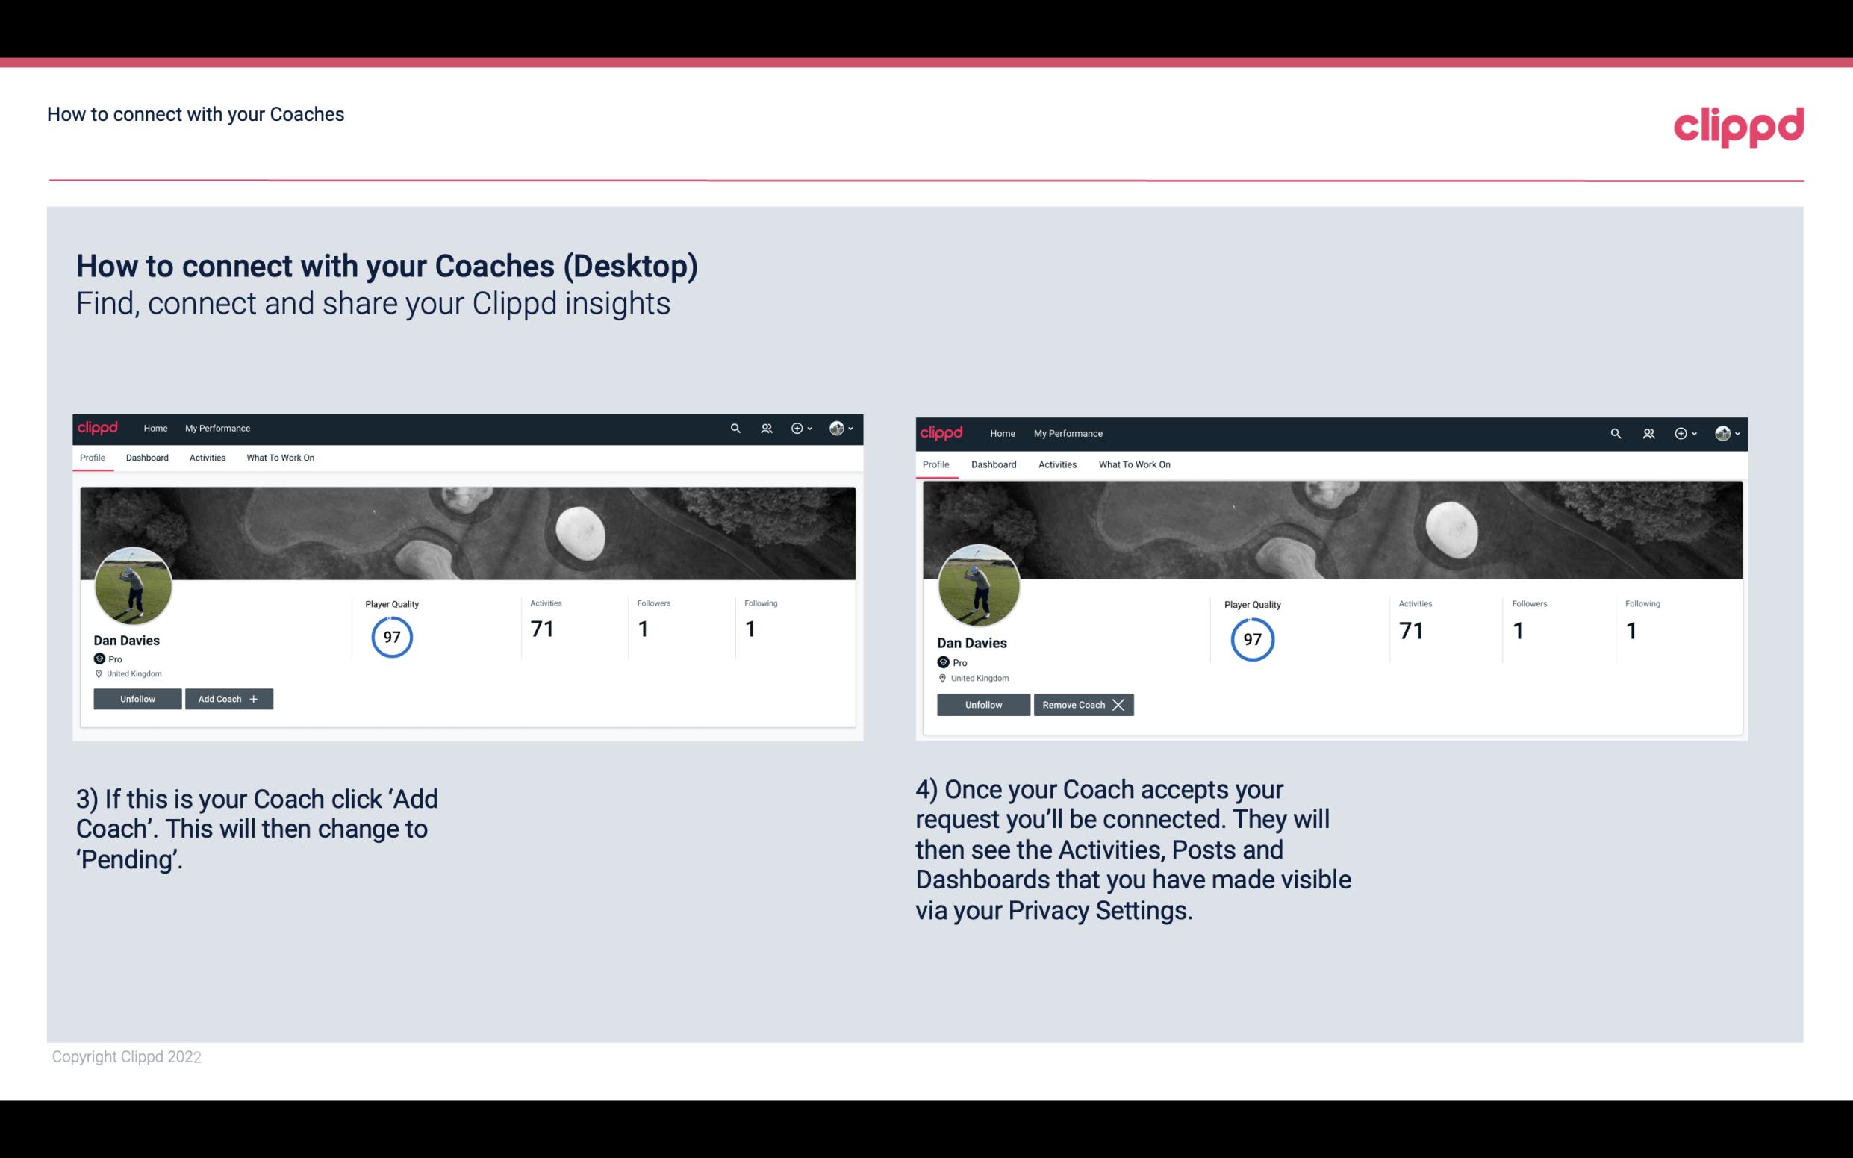Click 'My Performance' dropdown in left nav

click(217, 427)
